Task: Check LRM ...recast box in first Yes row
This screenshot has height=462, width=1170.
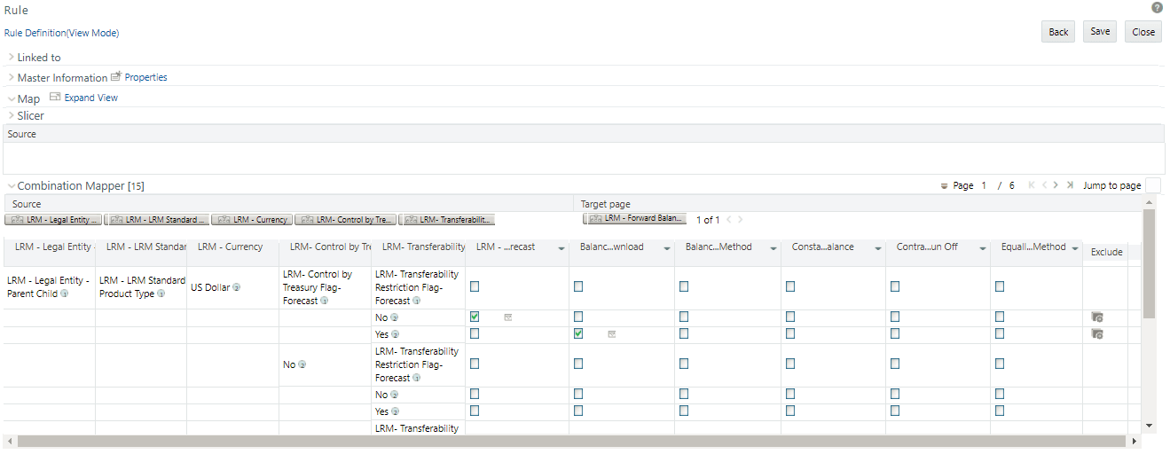Action: [x=475, y=334]
